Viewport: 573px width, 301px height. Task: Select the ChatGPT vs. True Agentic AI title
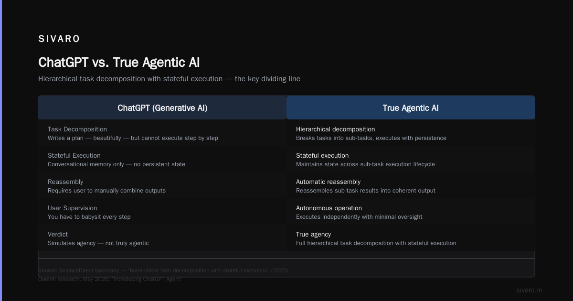coord(119,63)
